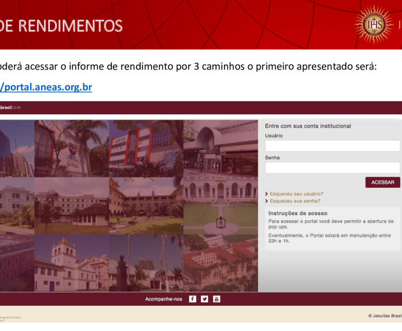This screenshot has width=402, height=331.
Task: Open the YouTube channel icon
Action: (217, 299)
